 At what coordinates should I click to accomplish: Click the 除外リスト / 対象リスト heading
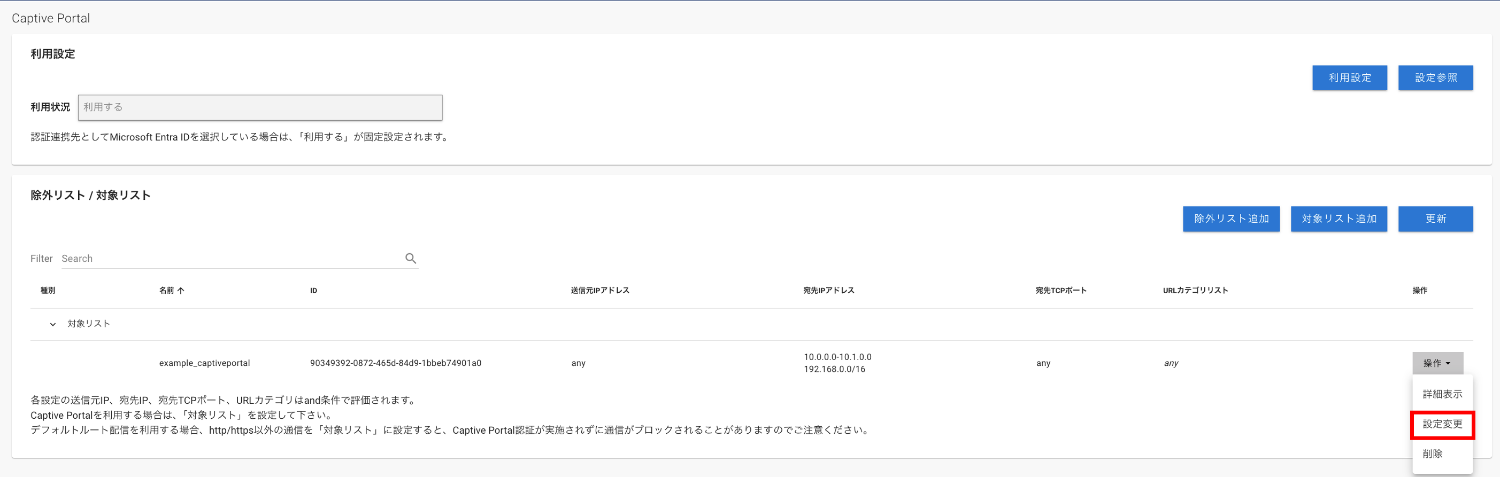point(90,196)
